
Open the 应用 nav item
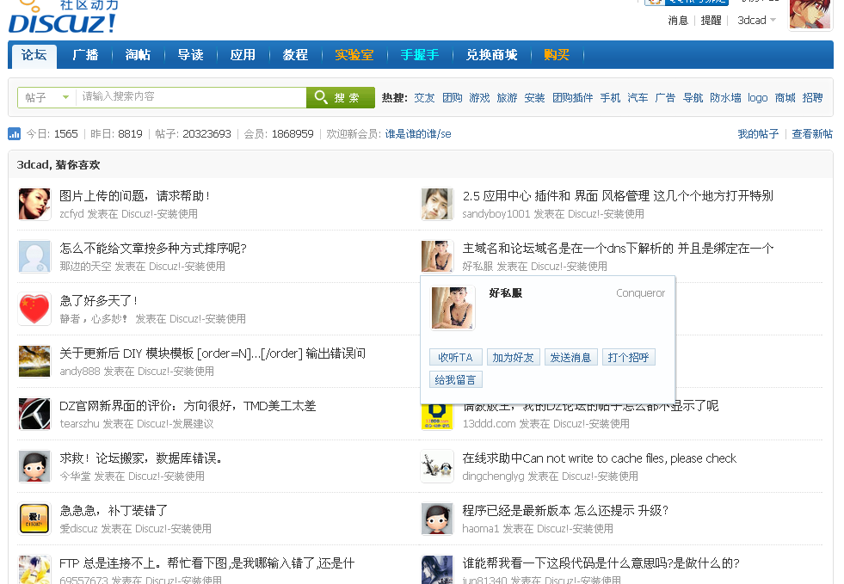click(243, 55)
